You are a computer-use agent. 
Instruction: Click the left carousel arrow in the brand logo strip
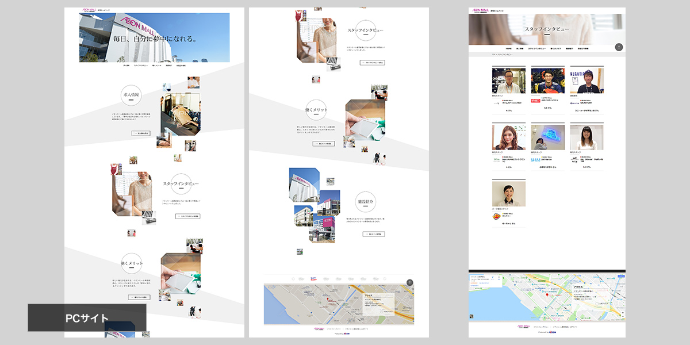click(x=293, y=279)
